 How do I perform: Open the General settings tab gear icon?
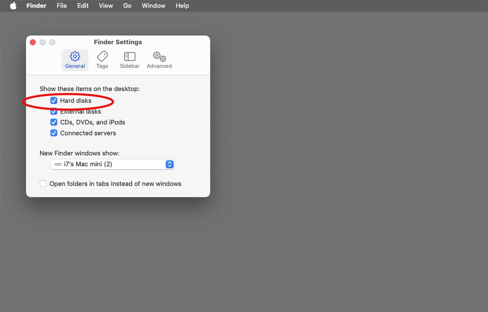coord(75,56)
